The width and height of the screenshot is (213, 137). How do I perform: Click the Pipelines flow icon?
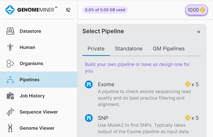tap(10, 80)
